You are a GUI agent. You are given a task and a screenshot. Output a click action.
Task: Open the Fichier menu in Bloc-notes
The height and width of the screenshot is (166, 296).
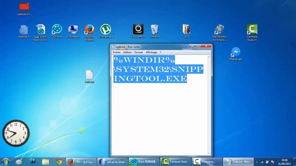click(117, 52)
